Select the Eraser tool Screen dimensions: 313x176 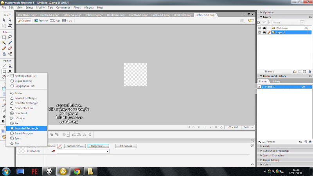[10, 48]
